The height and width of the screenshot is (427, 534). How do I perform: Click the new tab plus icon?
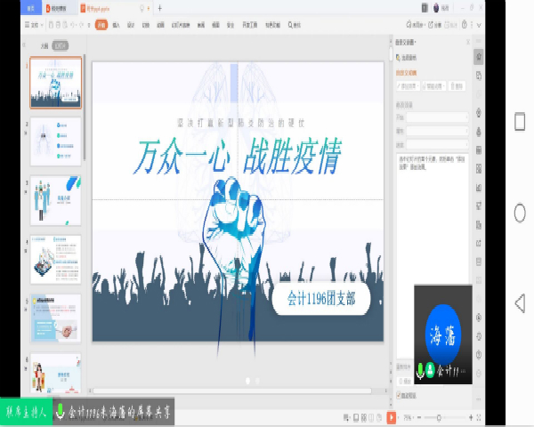point(159,8)
